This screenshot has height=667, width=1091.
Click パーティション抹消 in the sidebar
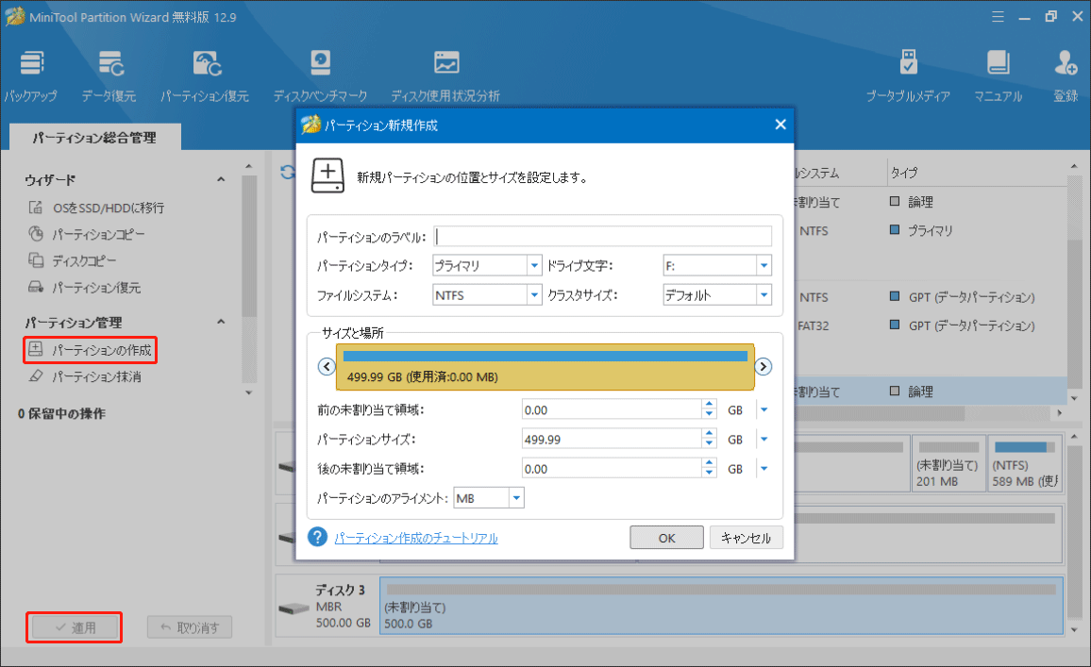pos(84,376)
